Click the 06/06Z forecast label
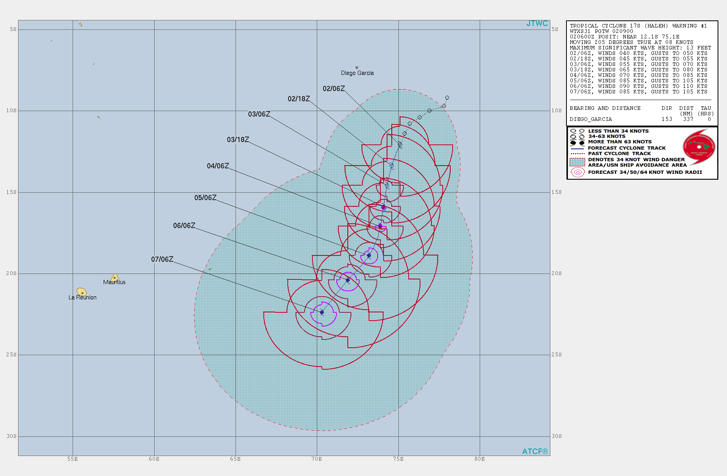Screen dimensions: 727x476 click(184, 226)
